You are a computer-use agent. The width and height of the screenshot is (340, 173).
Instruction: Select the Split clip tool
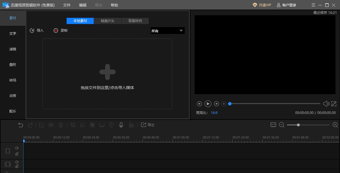click(51, 125)
